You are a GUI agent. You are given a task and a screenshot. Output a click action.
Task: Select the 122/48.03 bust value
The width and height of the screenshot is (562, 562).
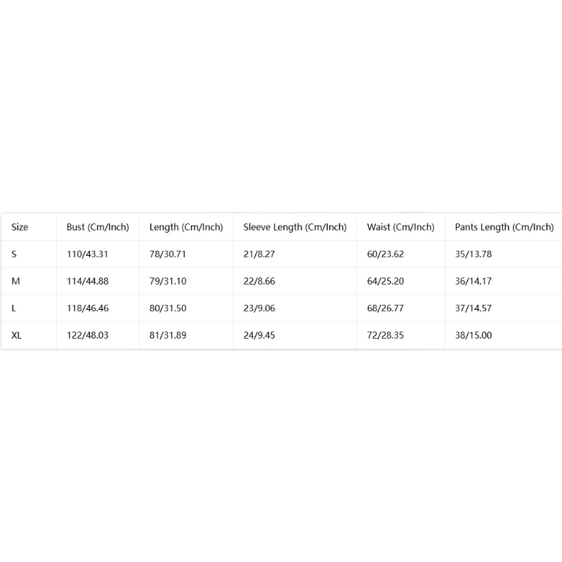(87, 336)
